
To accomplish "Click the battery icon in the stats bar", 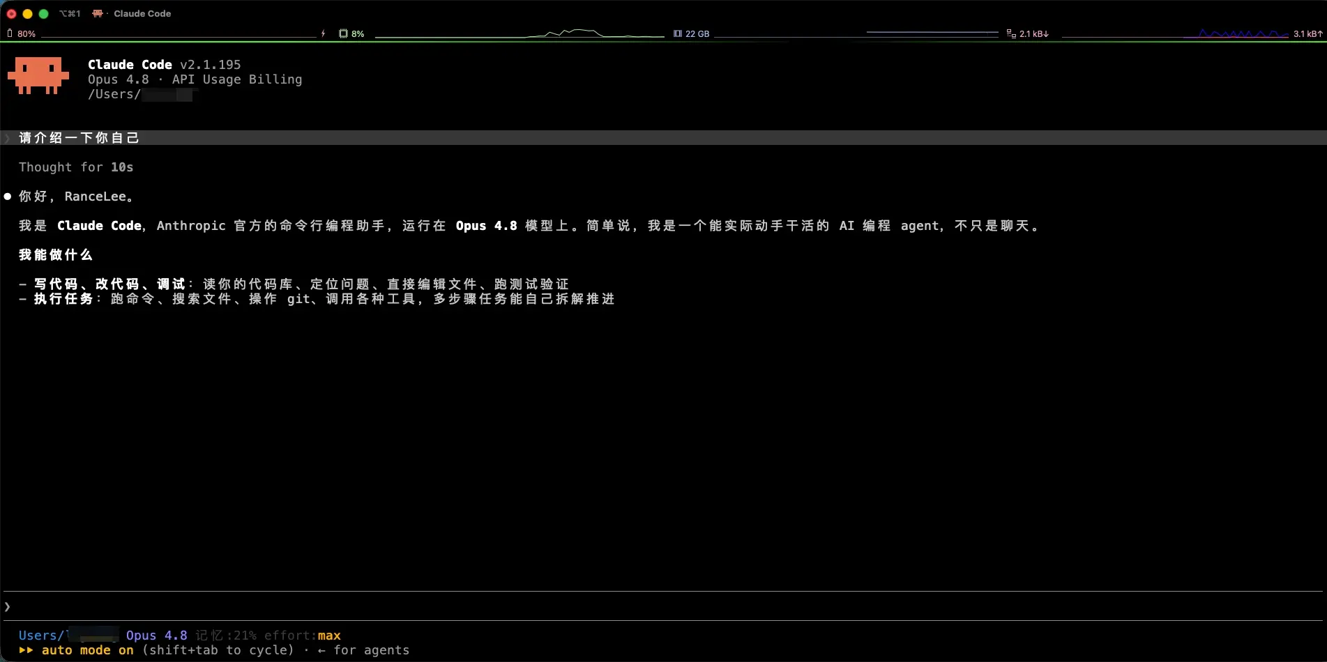I will click(10, 33).
